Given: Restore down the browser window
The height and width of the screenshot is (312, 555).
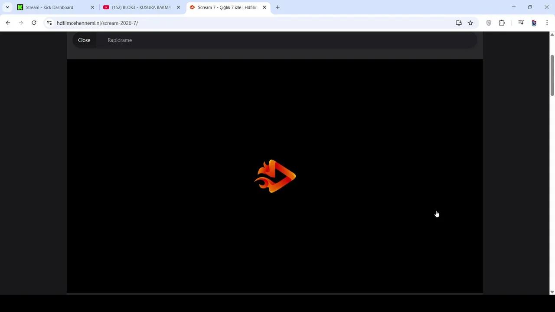Looking at the screenshot, I should (x=530, y=7).
